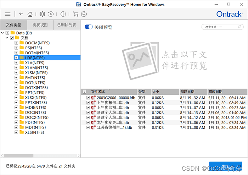Click the search files input field
Viewport: 248px width, 175px height.
pos(220,27)
